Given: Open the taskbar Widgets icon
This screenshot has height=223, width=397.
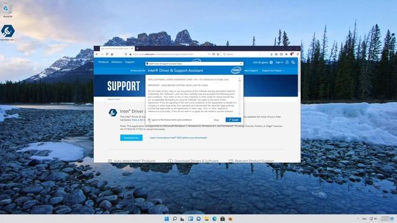Looking at the screenshot, I should (190, 219).
